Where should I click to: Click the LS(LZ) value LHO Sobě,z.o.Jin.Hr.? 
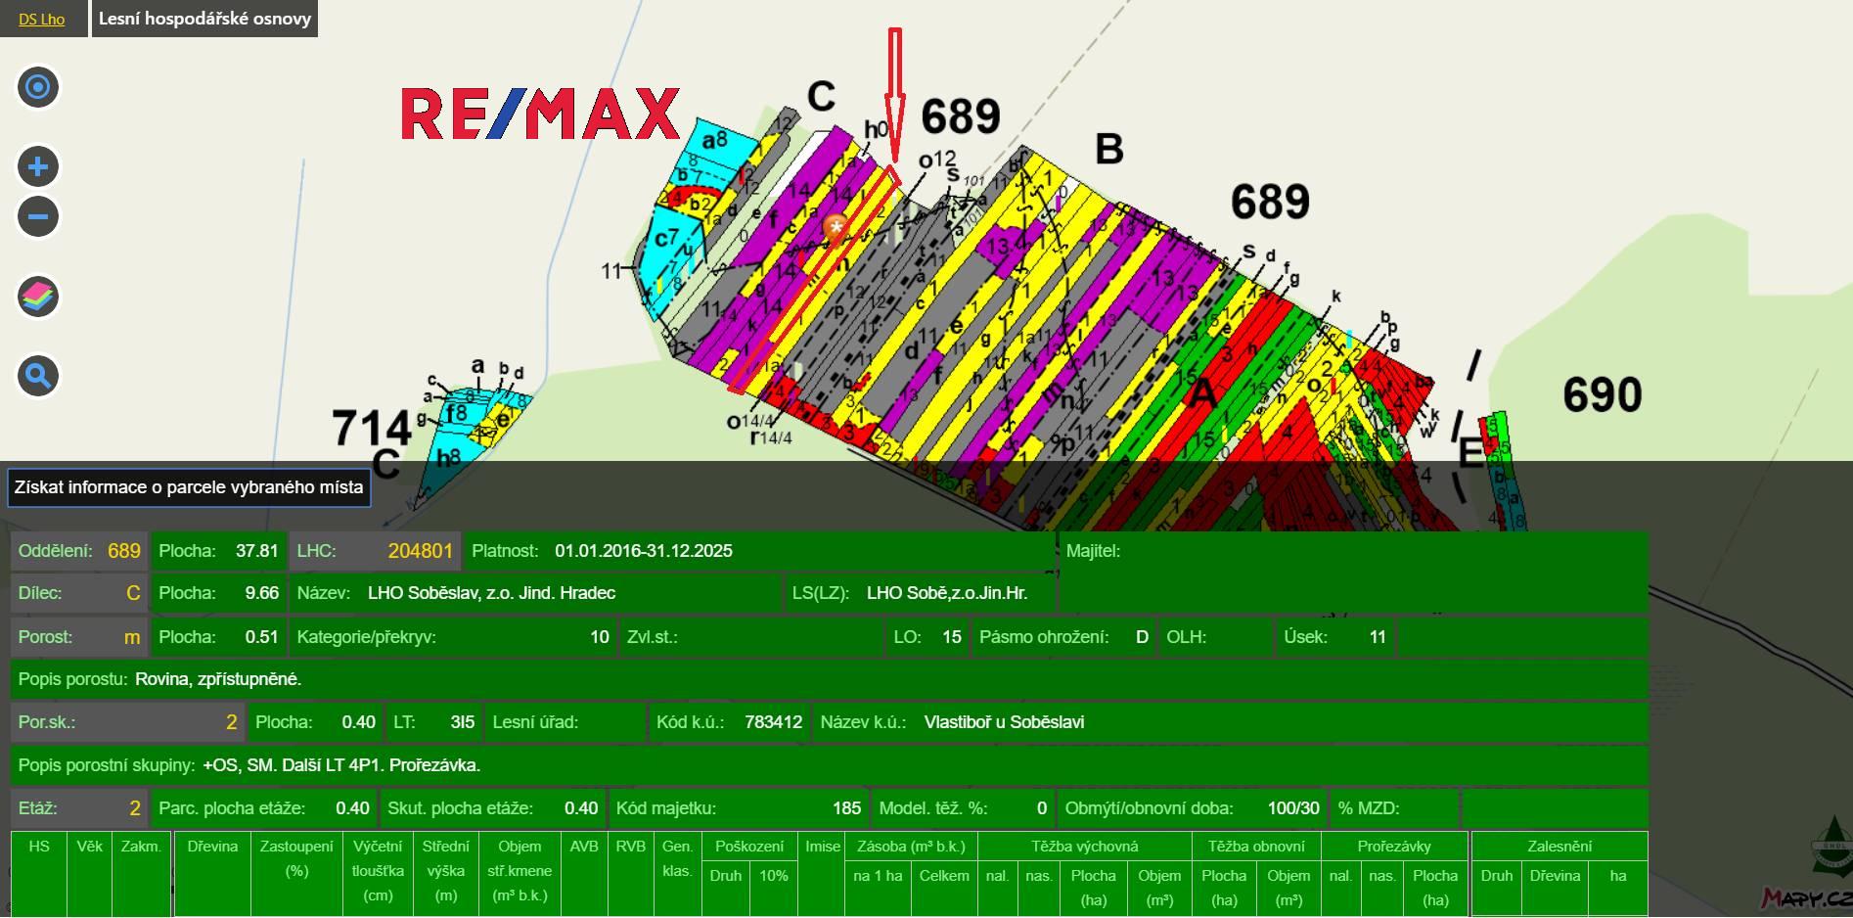(947, 593)
